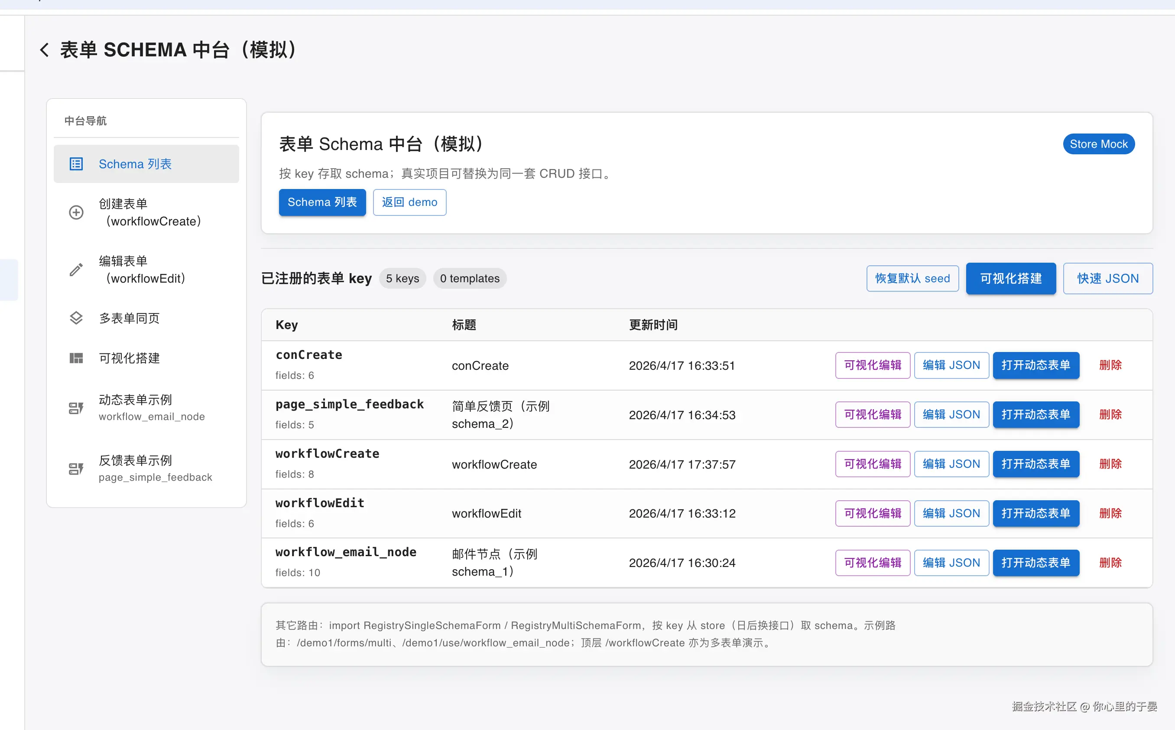
Task: Open Schema 列表 in sidebar navigation
Action: 146,164
